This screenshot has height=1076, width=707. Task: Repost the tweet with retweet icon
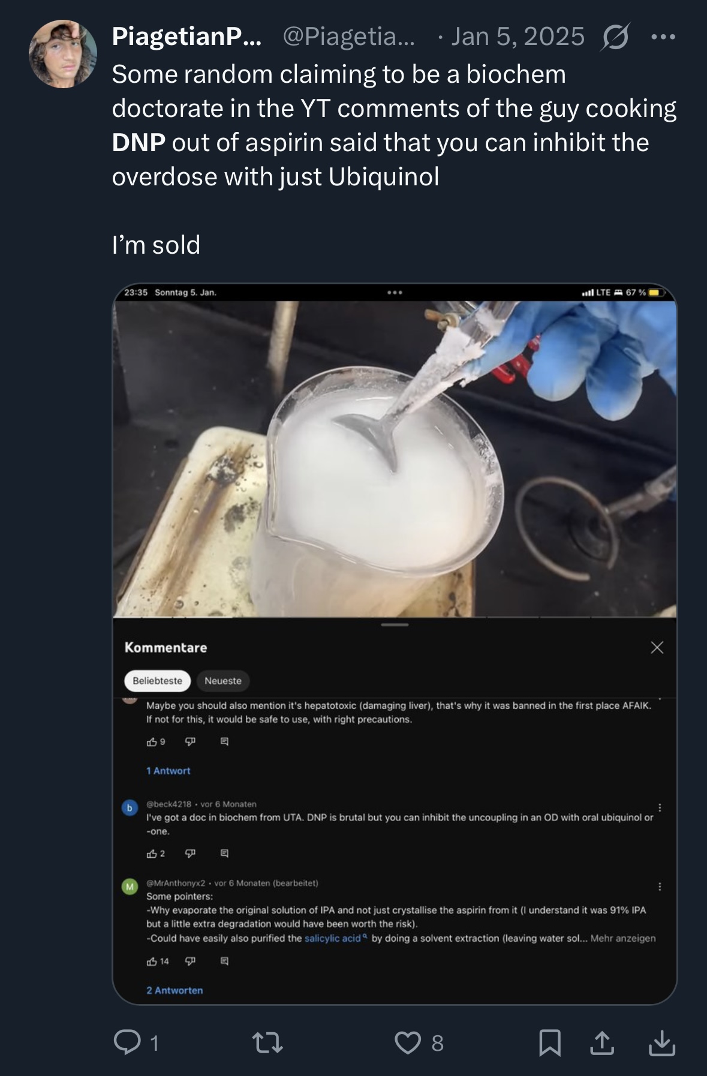pos(267,1042)
